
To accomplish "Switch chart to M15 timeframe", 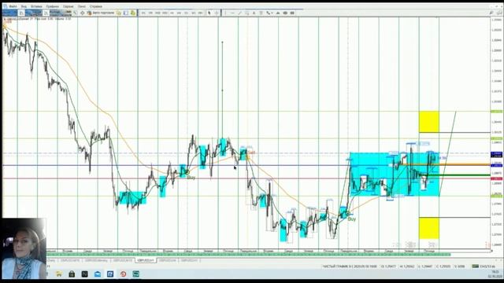I will tap(157, 13).
